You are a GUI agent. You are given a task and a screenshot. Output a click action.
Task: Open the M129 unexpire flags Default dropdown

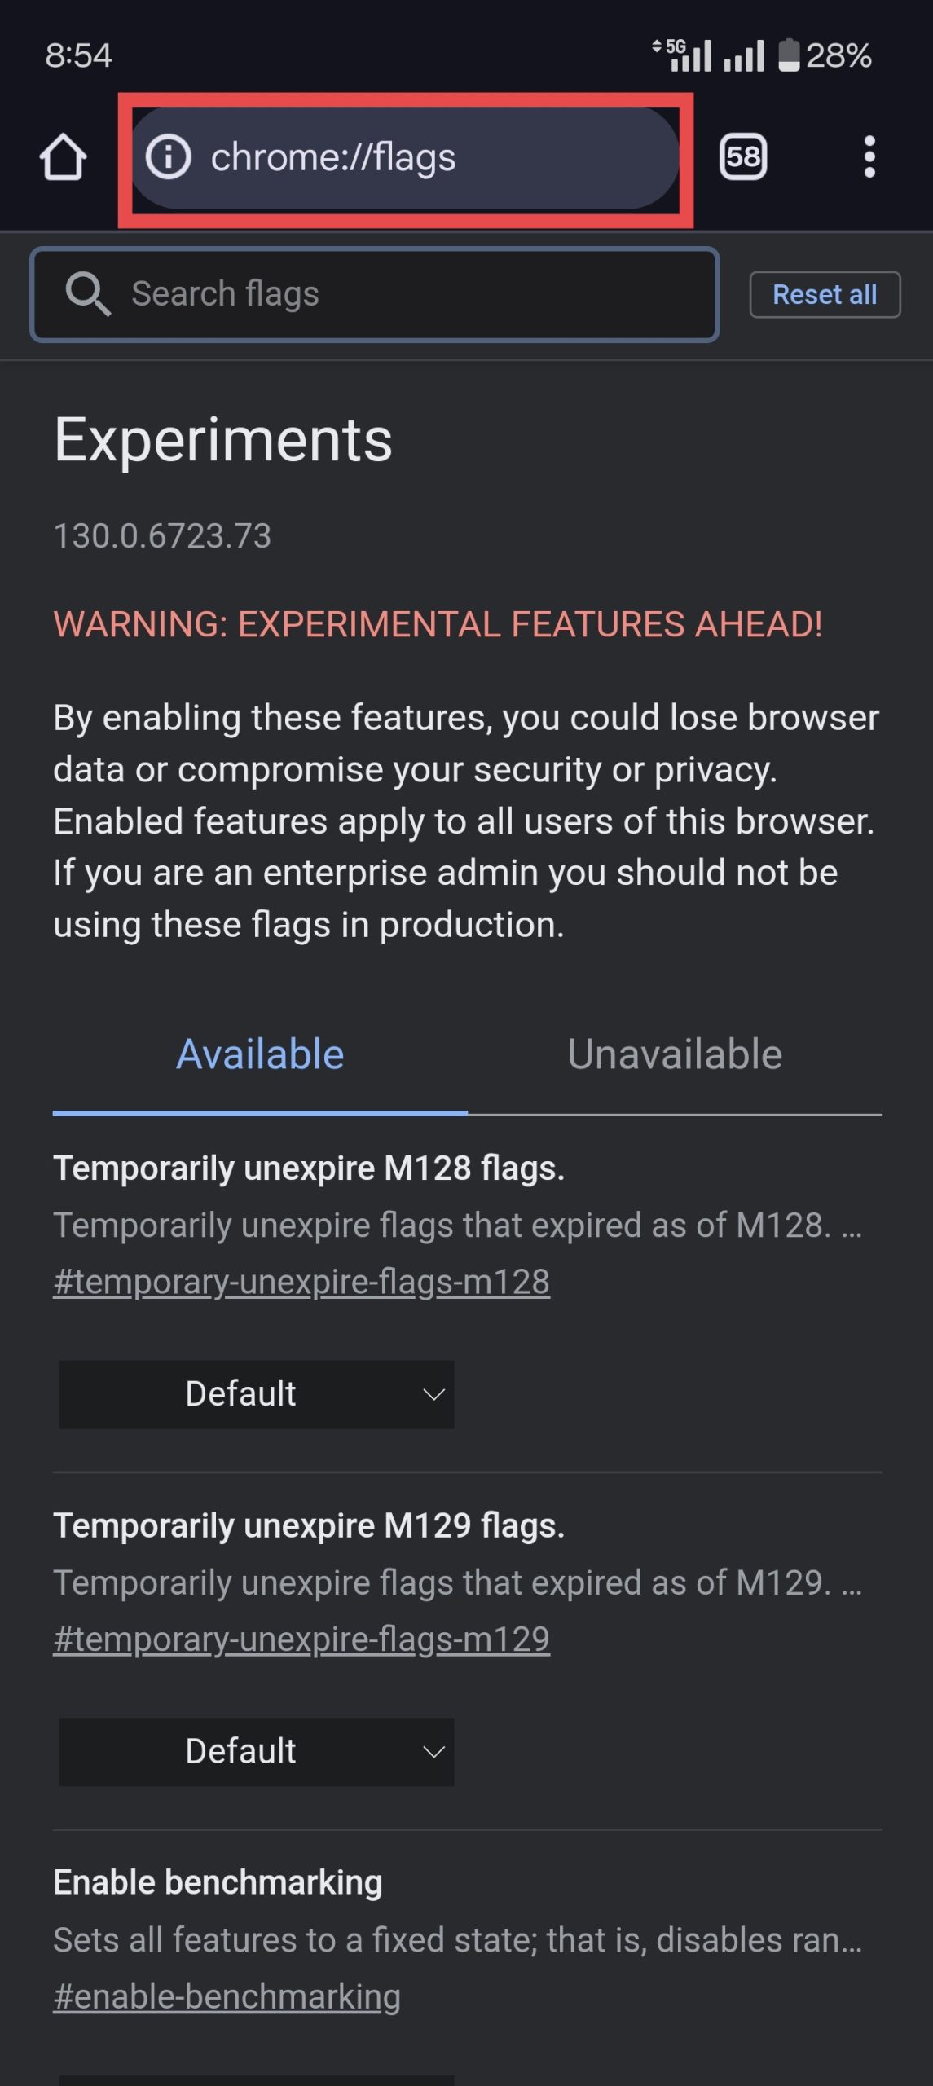pyautogui.click(x=257, y=1752)
